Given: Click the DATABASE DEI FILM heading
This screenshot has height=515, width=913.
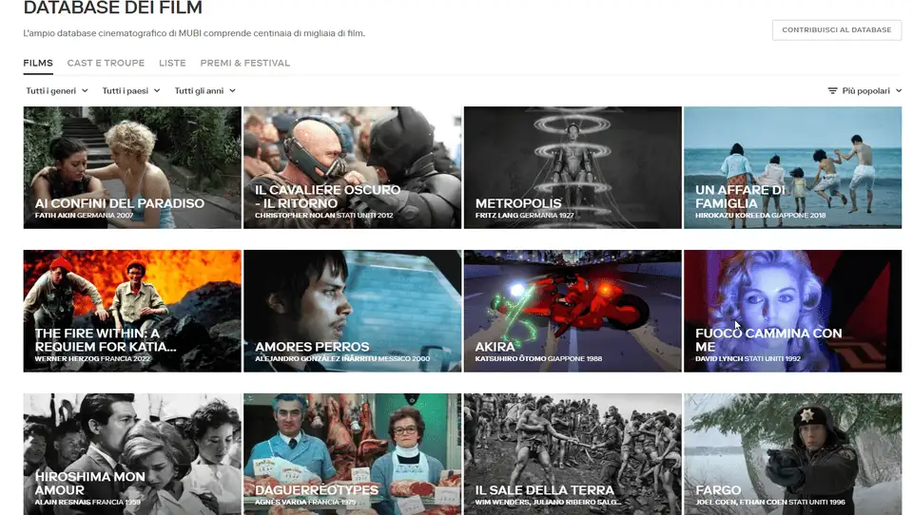Looking at the screenshot, I should pos(113,9).
